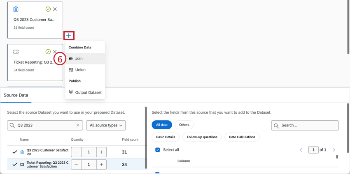Viewport: 350px width, 174px height.
Task: Choose Union in the Combine Data menu
Action: tap(85, 70)
